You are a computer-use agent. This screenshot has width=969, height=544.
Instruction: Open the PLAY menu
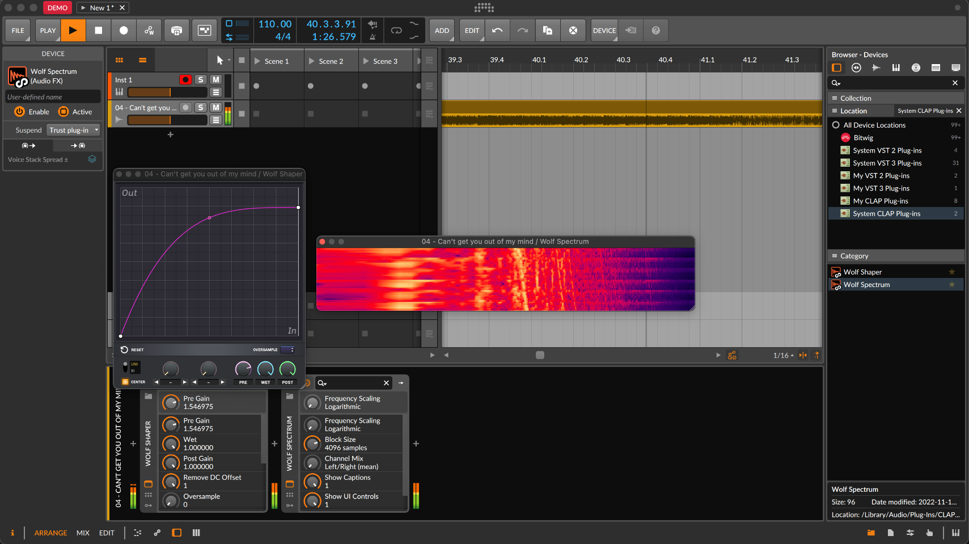click(x=48, y=31)
